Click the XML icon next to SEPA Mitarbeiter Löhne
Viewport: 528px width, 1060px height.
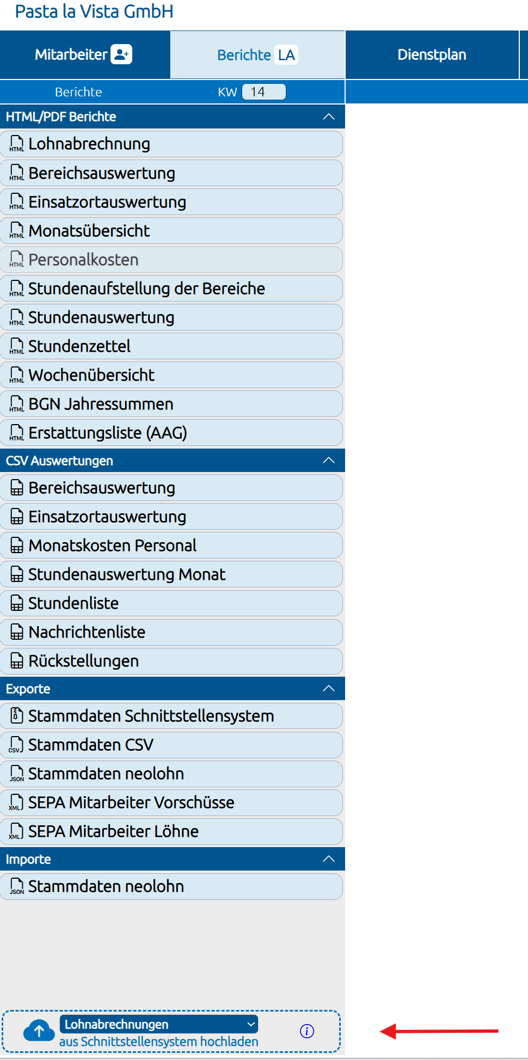[16, 831]
